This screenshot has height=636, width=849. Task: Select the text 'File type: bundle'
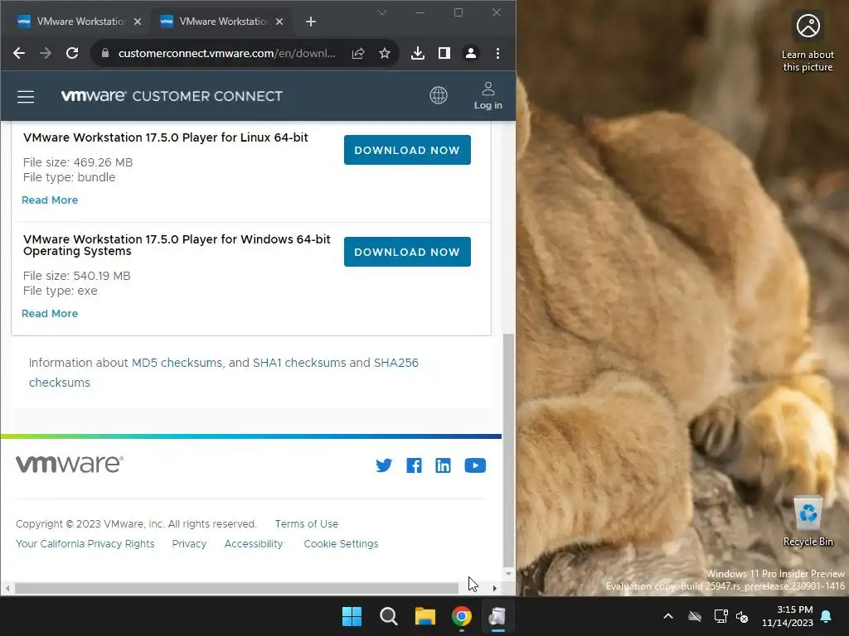click(70, 177)
